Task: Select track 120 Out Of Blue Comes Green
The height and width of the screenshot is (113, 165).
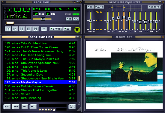Action: [40, 47]
